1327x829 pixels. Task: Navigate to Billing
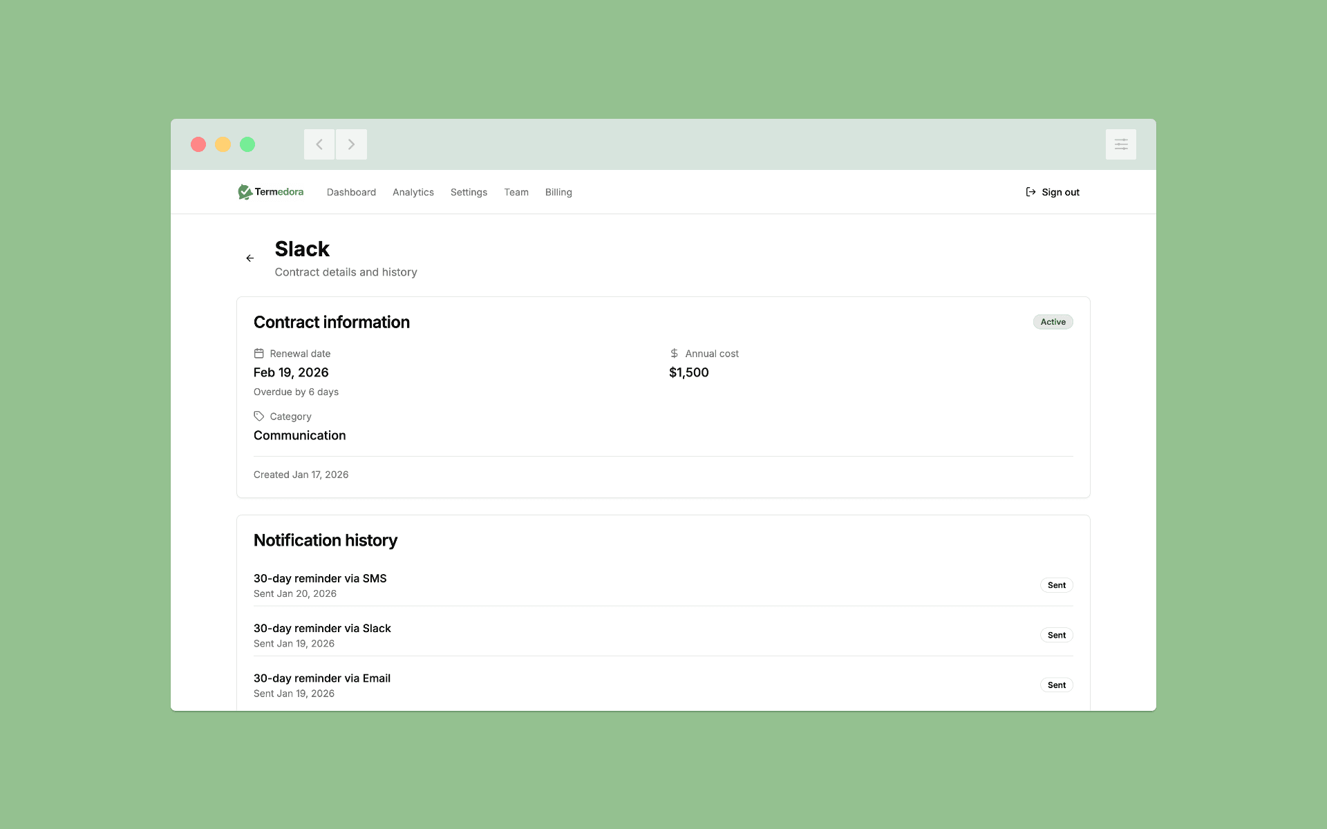558,192
